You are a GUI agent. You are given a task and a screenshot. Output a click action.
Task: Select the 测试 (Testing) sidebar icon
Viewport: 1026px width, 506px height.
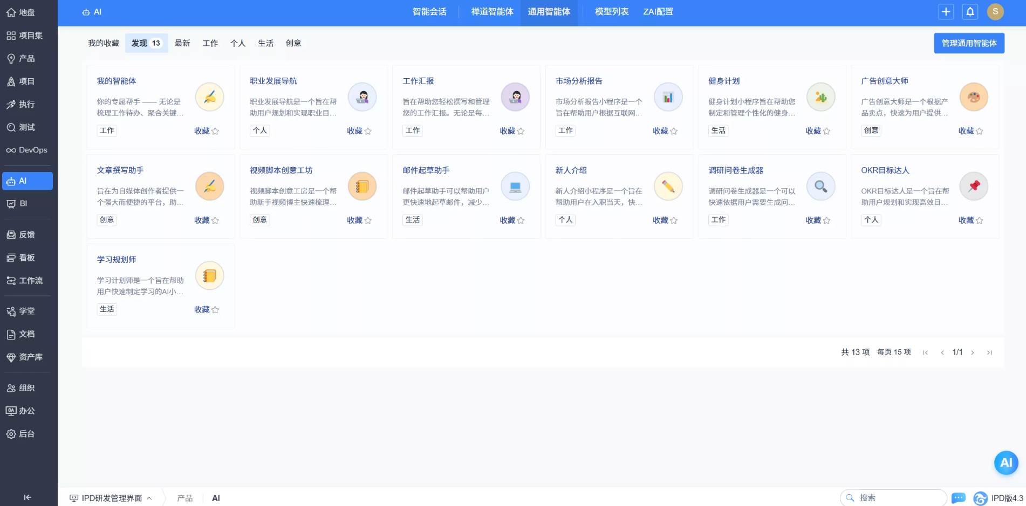(x=24, y=127)
